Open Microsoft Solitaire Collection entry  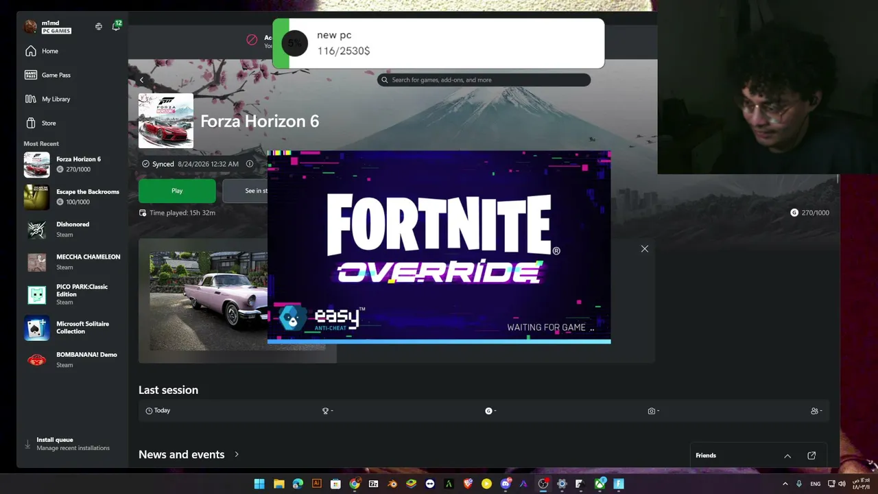(72, 327)
